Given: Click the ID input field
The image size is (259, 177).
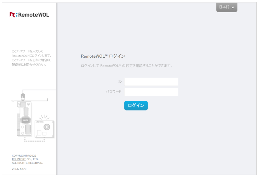Looking at the screenshot, I should (x=151, y=82).
